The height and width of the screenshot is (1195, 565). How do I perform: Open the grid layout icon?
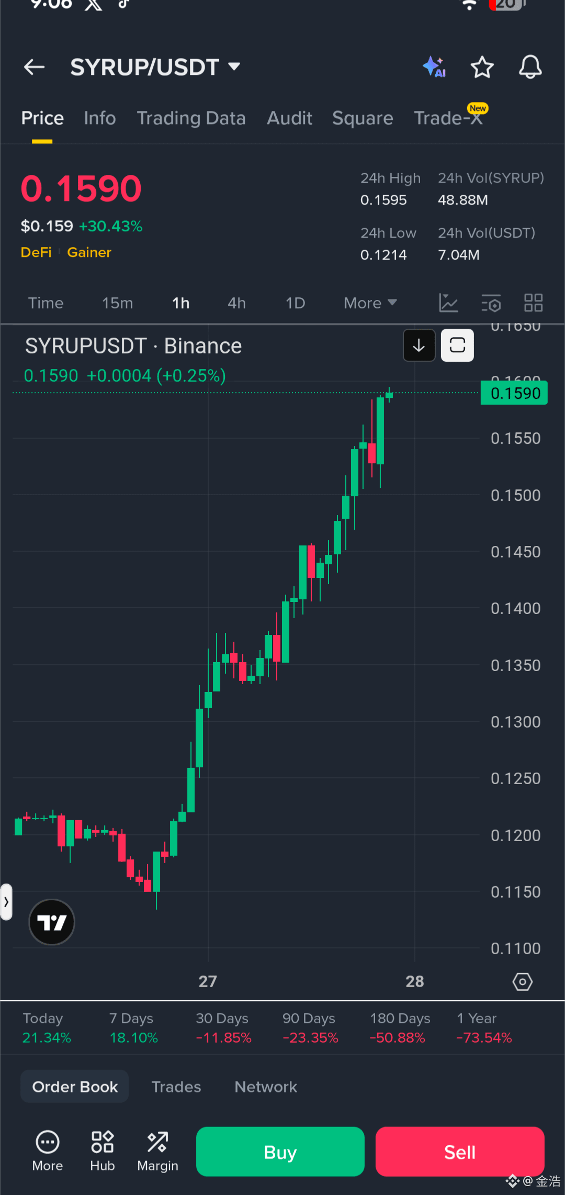[534, 303]
